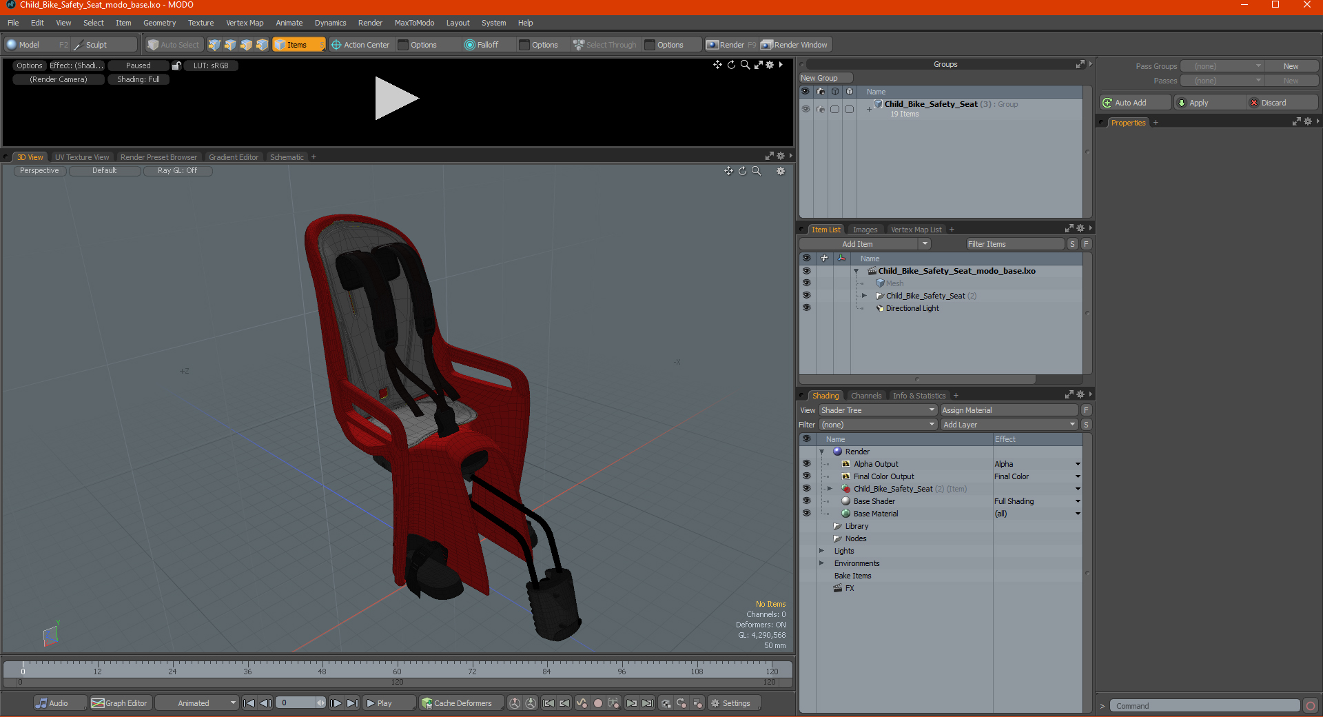Collapse Child_Bike_Safety_Seat_modo_base.lxo scene tree
The image size is (1323, 717).
pos(857,271)
